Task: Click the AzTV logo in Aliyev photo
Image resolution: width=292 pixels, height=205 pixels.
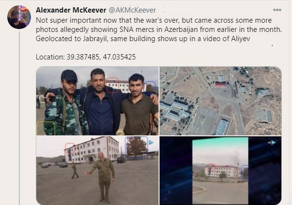Action: (x=151, y=143)
